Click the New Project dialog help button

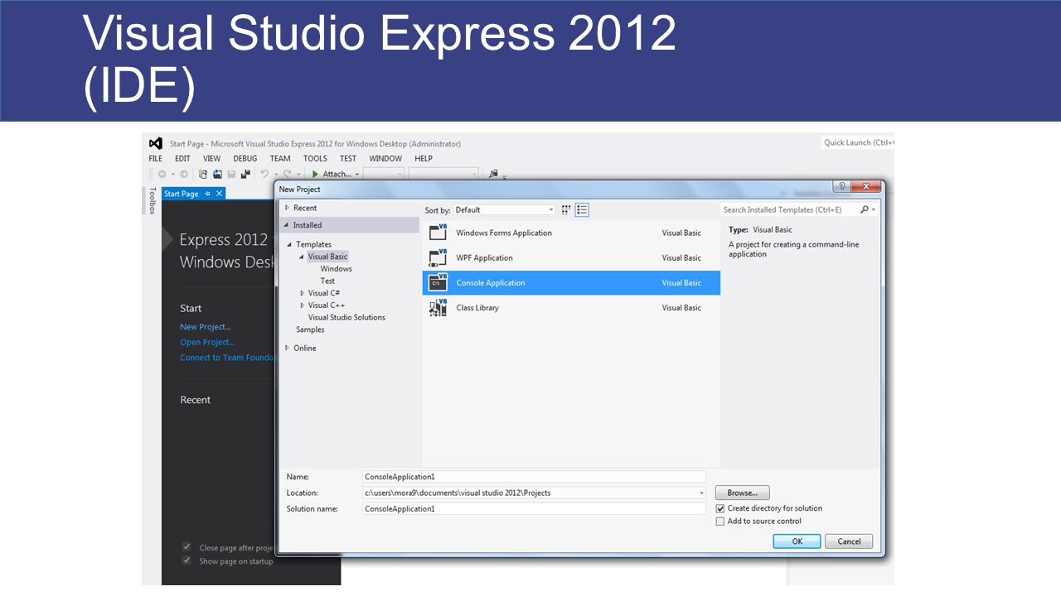coord(841,187)
